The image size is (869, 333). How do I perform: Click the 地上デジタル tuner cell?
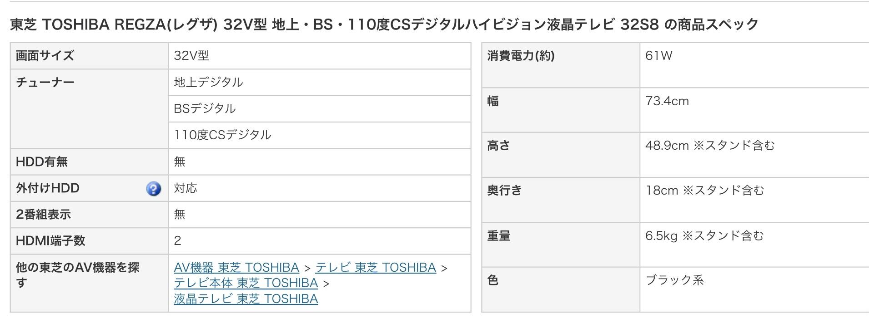coord(208,82)
